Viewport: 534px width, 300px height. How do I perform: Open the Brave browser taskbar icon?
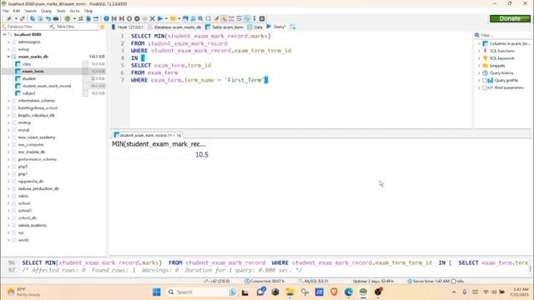point(334,292)
